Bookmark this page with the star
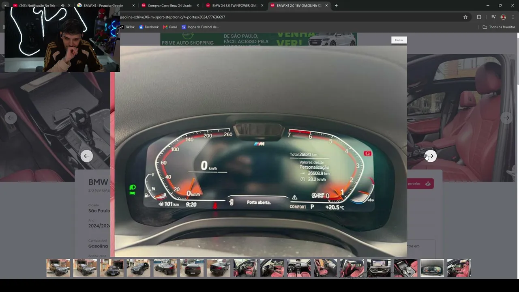 tap(465, 17)
